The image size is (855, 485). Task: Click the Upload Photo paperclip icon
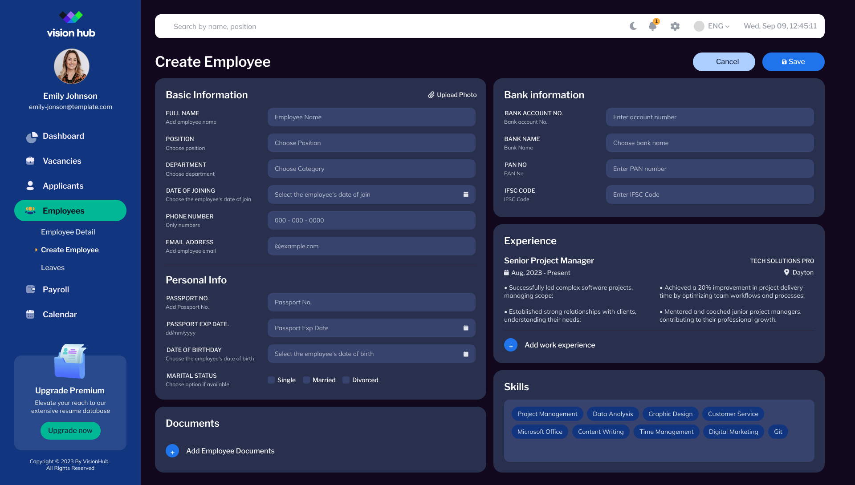point(431,95)
